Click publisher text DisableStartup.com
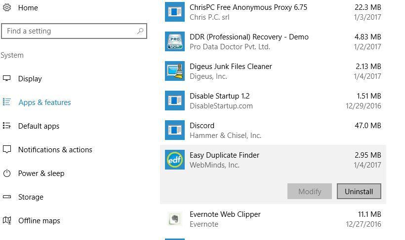The height and width of the screenshot is (240, 405). point(221,106)
